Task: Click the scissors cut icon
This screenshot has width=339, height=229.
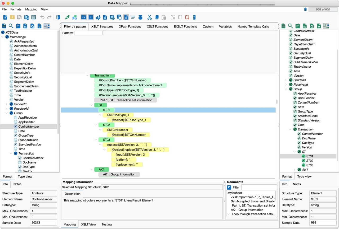Action: point(150,17)
